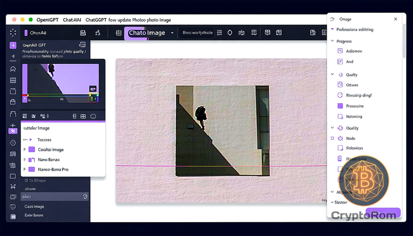This screenshot has width=413, height=236.
Task: Close the Onage panel with the X
Action: point(395,19)
